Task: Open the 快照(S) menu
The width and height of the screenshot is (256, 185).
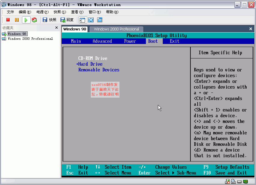Action: 60,12
